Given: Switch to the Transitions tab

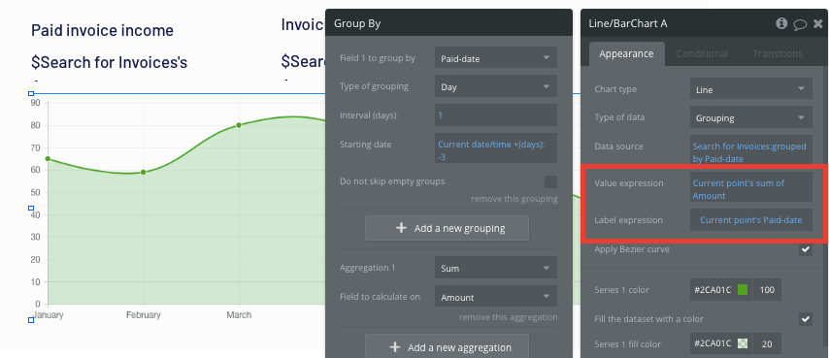Looking at the screenshot, I should pyautogui.click(x=778, y=54).
